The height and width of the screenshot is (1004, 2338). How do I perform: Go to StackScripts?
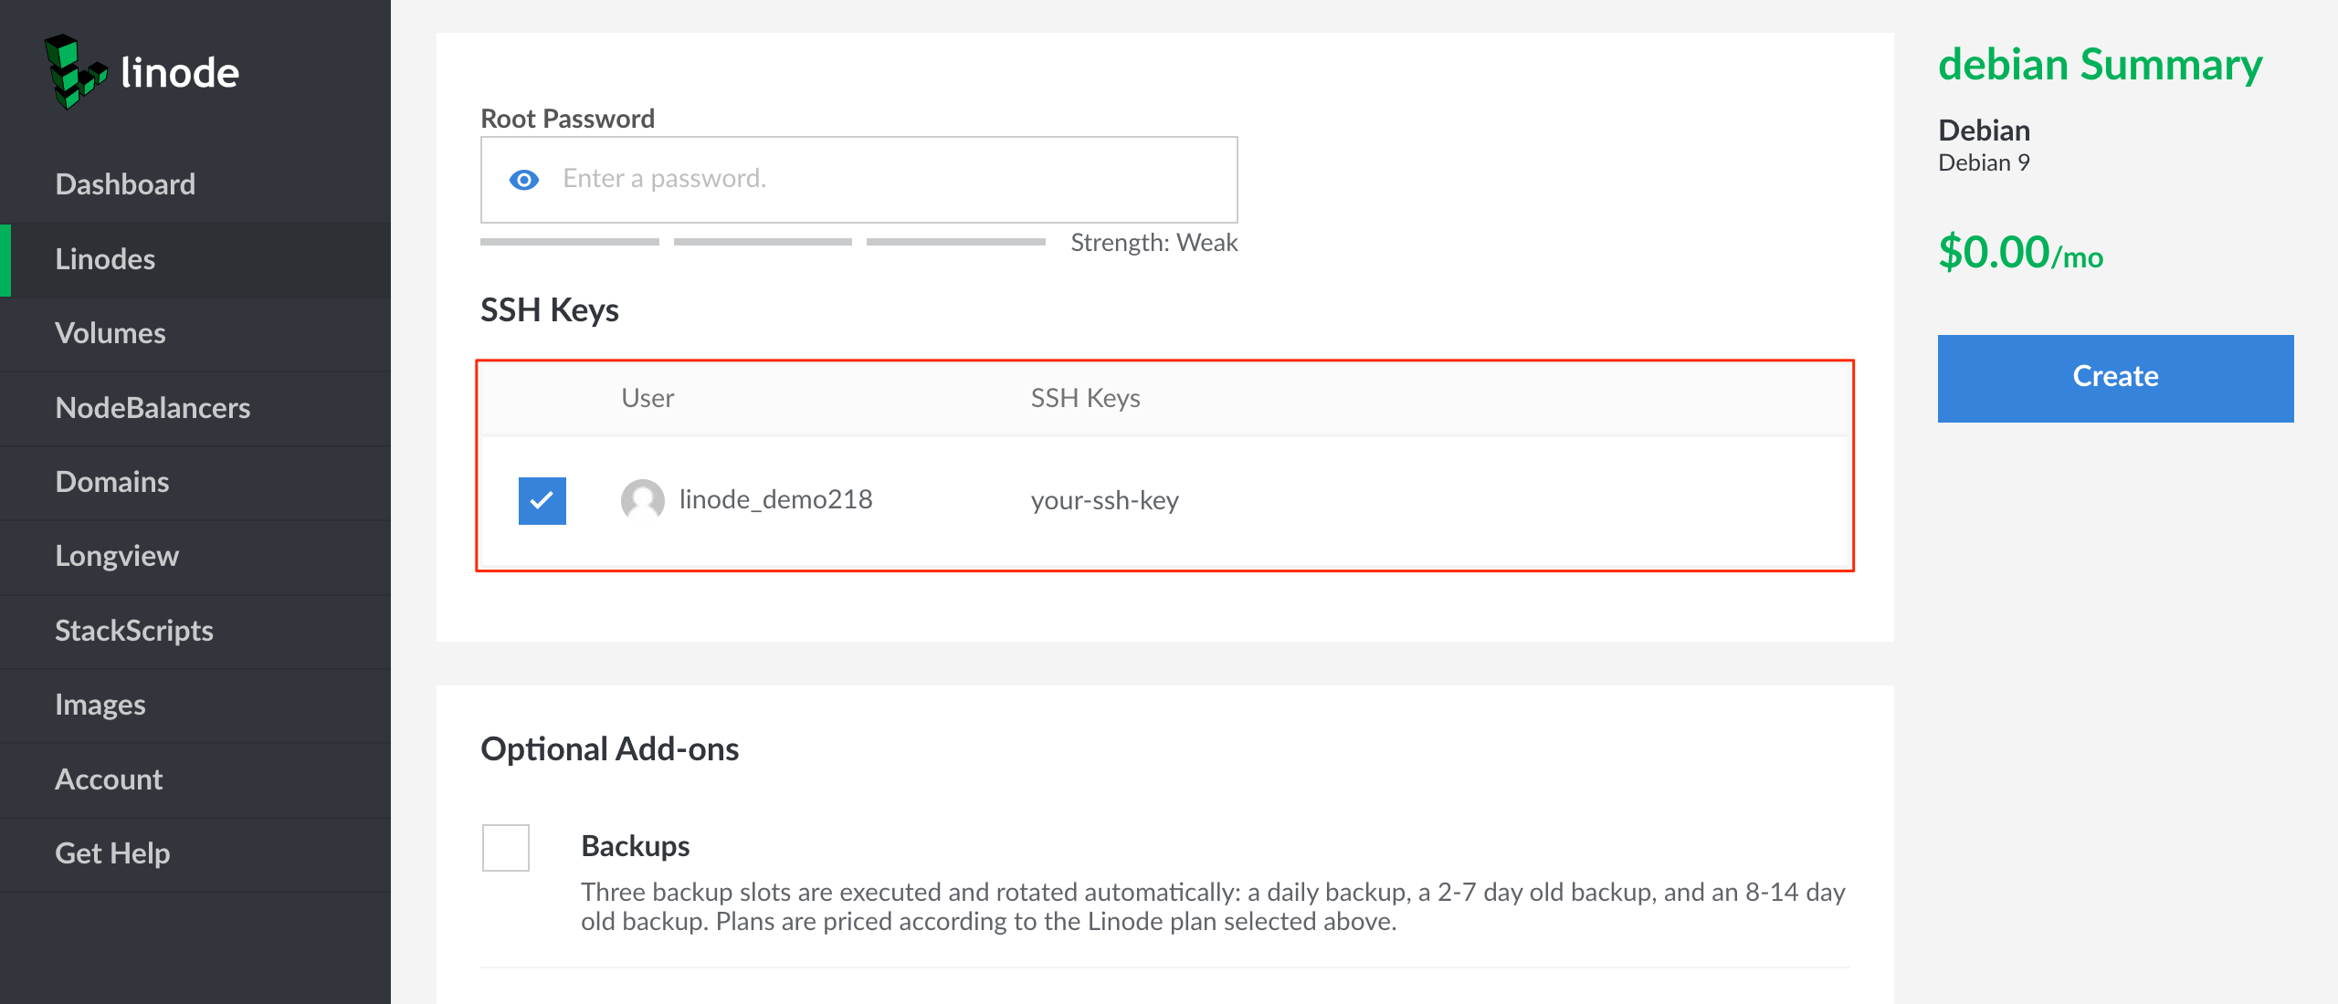tap(134, 631)
